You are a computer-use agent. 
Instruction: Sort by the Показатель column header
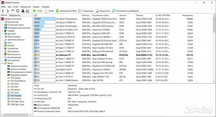click(x=187, y=15)
